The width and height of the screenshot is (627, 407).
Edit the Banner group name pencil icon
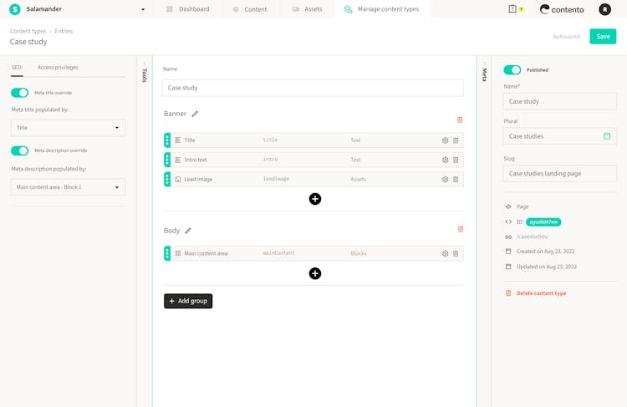[x=195, y=114]
